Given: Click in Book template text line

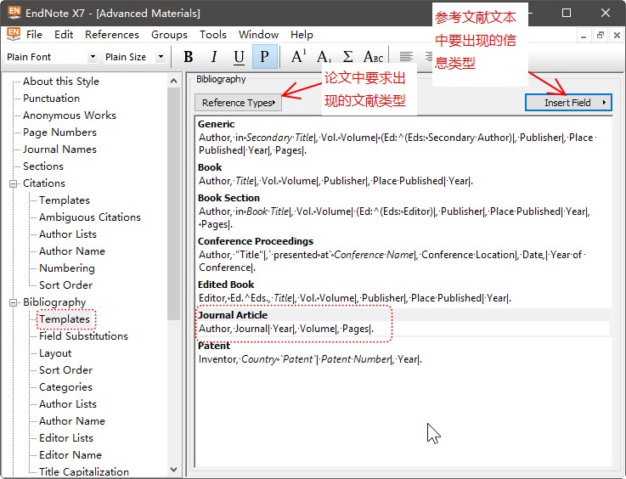Looking at the screenshot, I should pos(336,181).
